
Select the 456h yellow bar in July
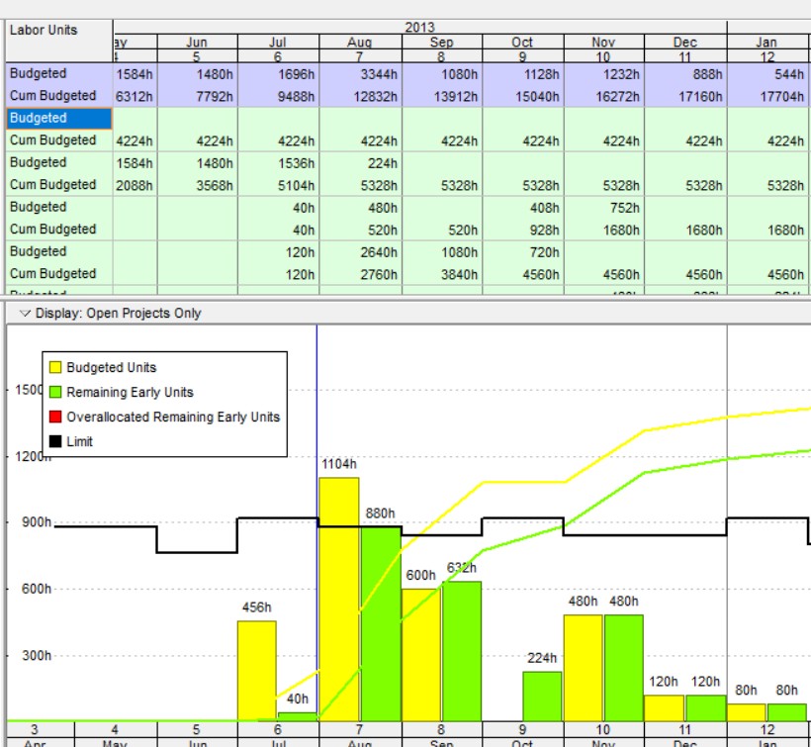click(x=256, y=671)
